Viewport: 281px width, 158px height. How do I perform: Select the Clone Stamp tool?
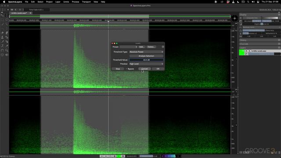(x=3, y=37)
